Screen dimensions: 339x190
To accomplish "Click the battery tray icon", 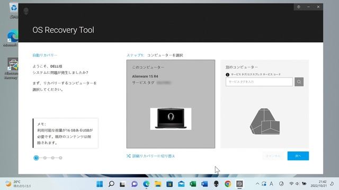I will point(304,184).
